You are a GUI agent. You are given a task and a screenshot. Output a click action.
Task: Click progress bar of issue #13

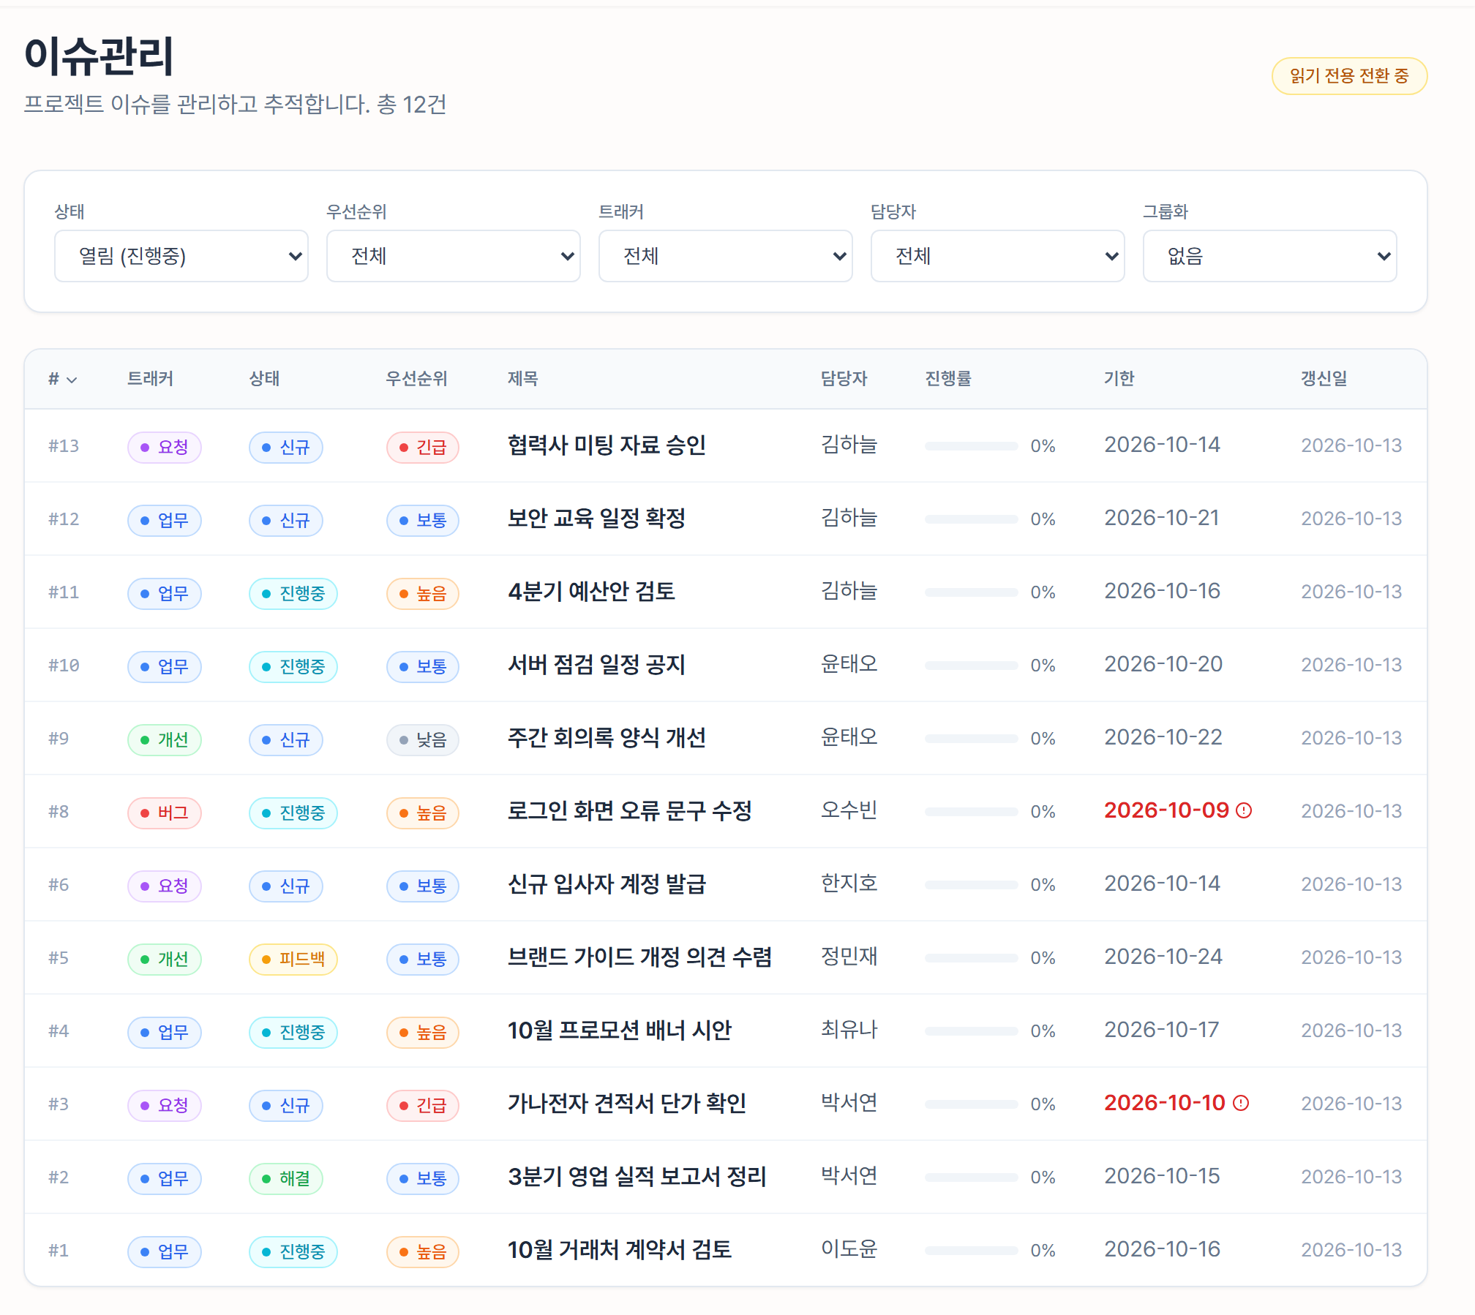(971, 446)
